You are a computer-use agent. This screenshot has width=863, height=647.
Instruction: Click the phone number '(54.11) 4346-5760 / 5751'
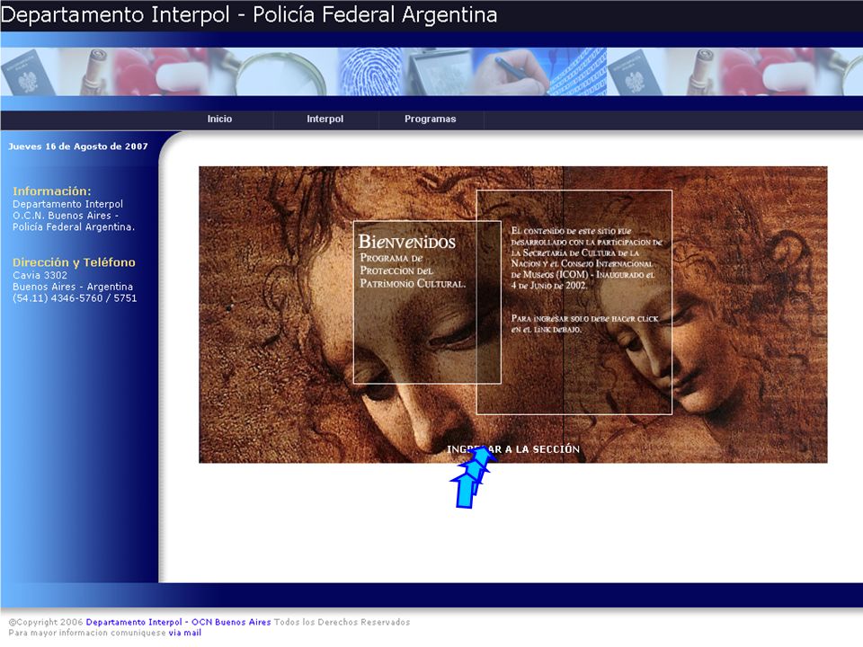click(x=75, y=298)
